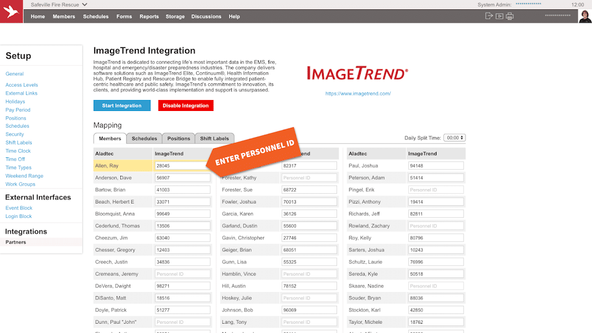The image size is (592, 333).
Task: Click the name "Gavin, Christopher"
Action: (243, 238)
